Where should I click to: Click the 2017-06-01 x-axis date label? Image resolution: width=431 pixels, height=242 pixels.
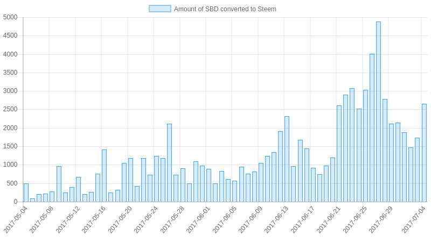click(x=198, y=220)
